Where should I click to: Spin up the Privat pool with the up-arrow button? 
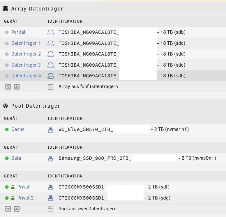click(17, 209)
